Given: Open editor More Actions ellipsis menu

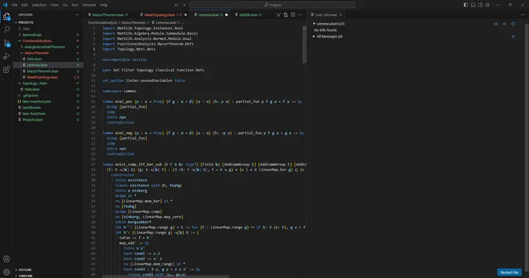Looking at the screenshot, I should pyautogui.click(x=300, y=15).
